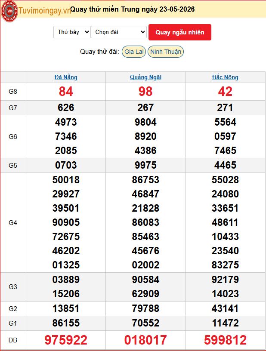Click the G8 row label

13,92
